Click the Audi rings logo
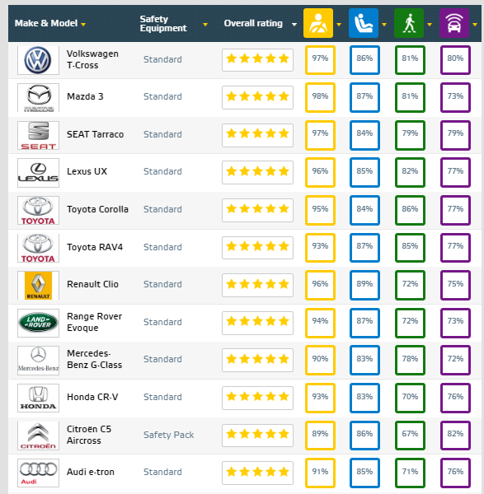 38,473
